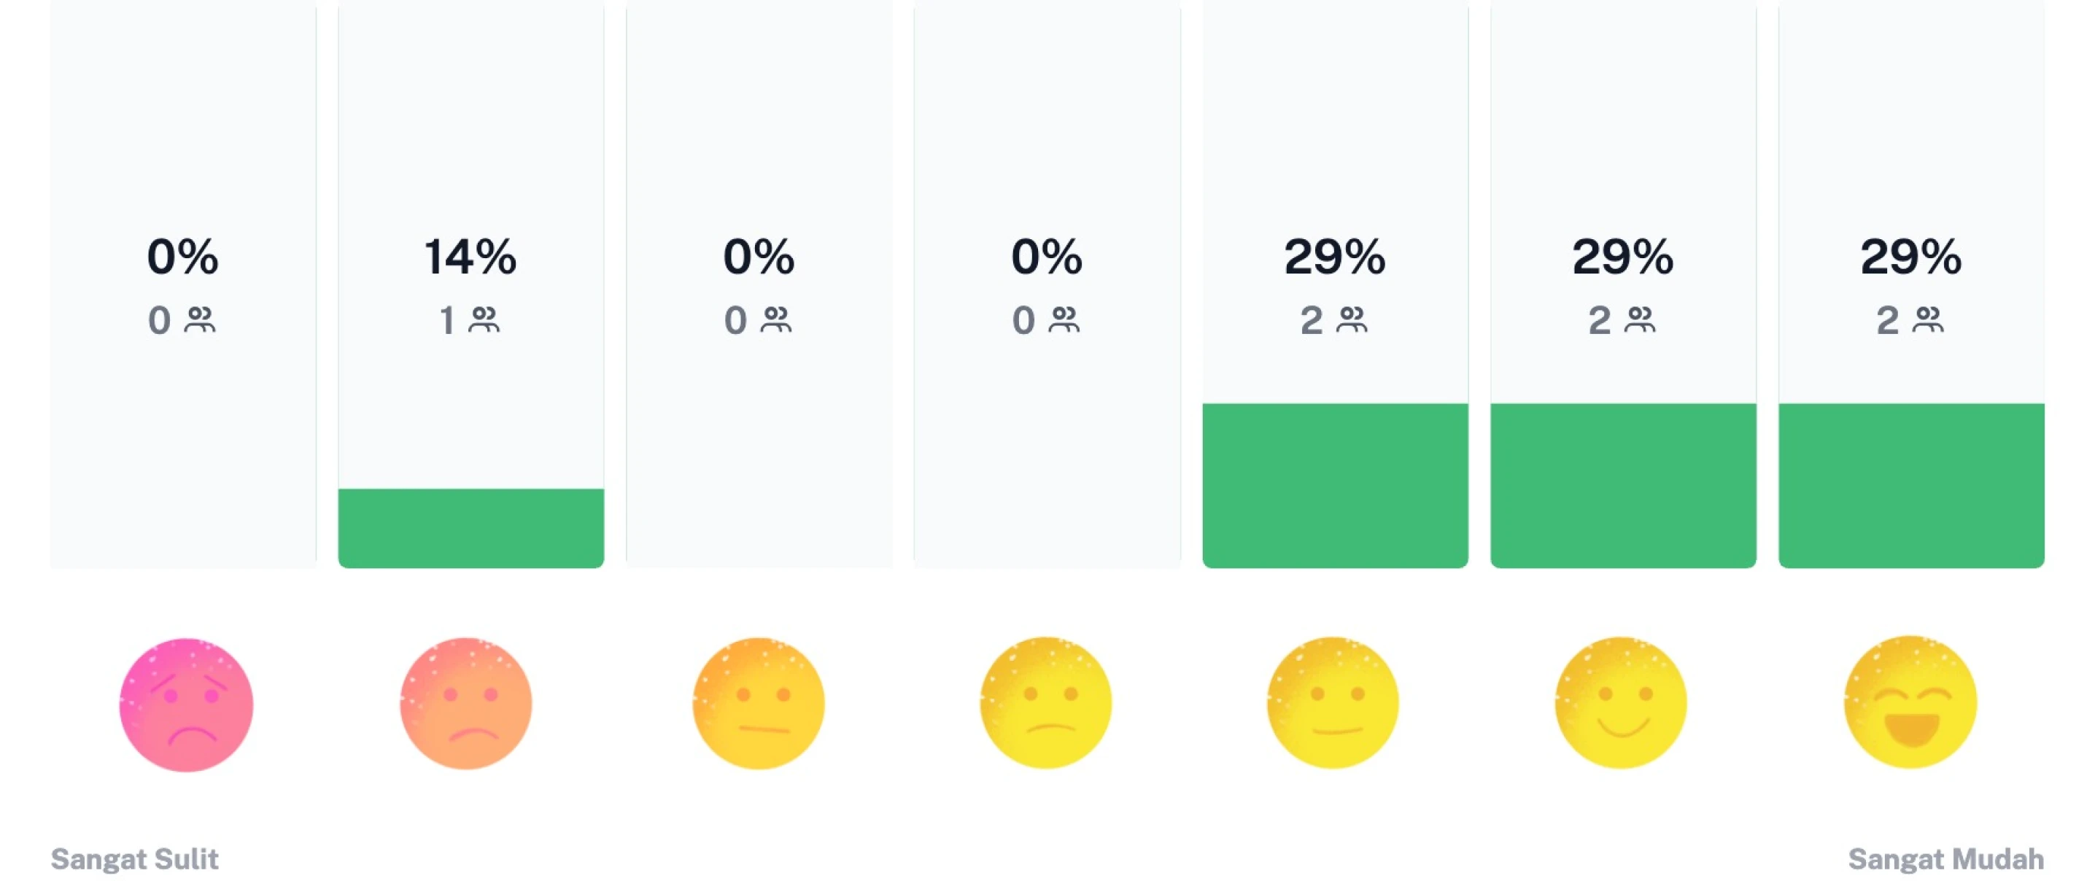Viewport: 2095px width, 881px height.
Task: Click the yellow slightly smiling face emoji
Action: [x=1333, y=703]
